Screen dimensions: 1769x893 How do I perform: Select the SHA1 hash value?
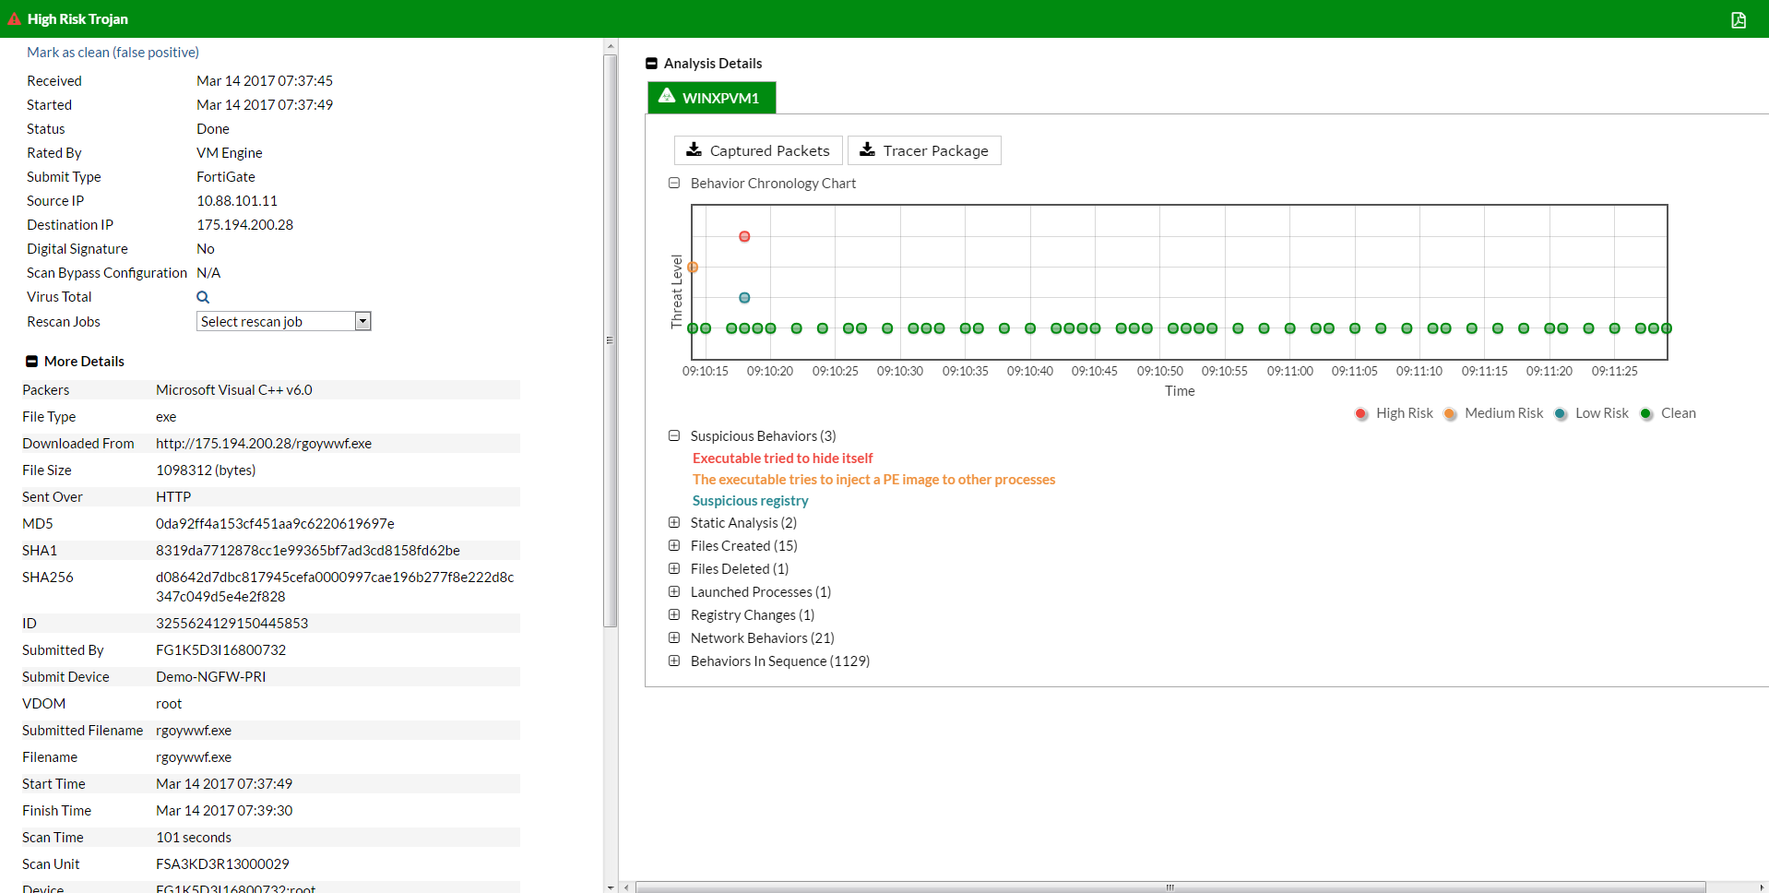(x=308, y=551)
